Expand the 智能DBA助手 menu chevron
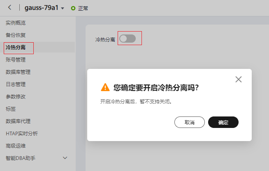The width and height of the screenshot is (269, 171). [x=65, y=158]
